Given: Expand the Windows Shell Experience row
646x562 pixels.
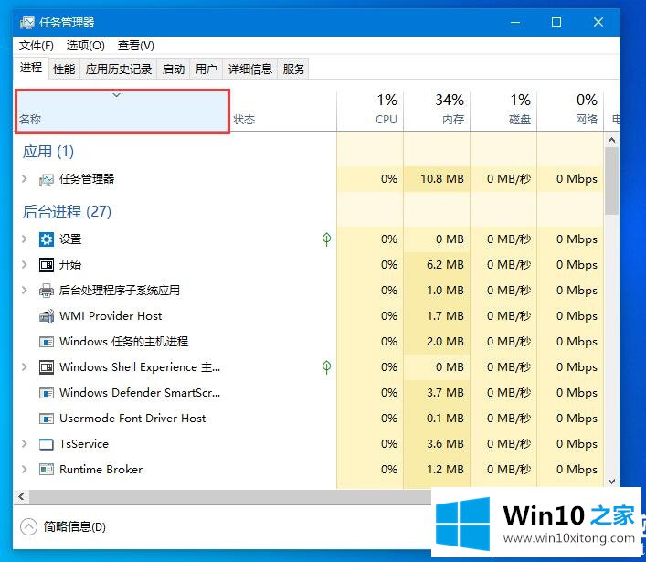Looking at the screenshot, I should coord(25,366).
